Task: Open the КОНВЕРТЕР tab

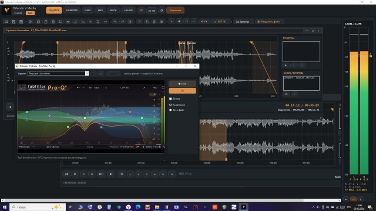Action: tap(72, 11)
